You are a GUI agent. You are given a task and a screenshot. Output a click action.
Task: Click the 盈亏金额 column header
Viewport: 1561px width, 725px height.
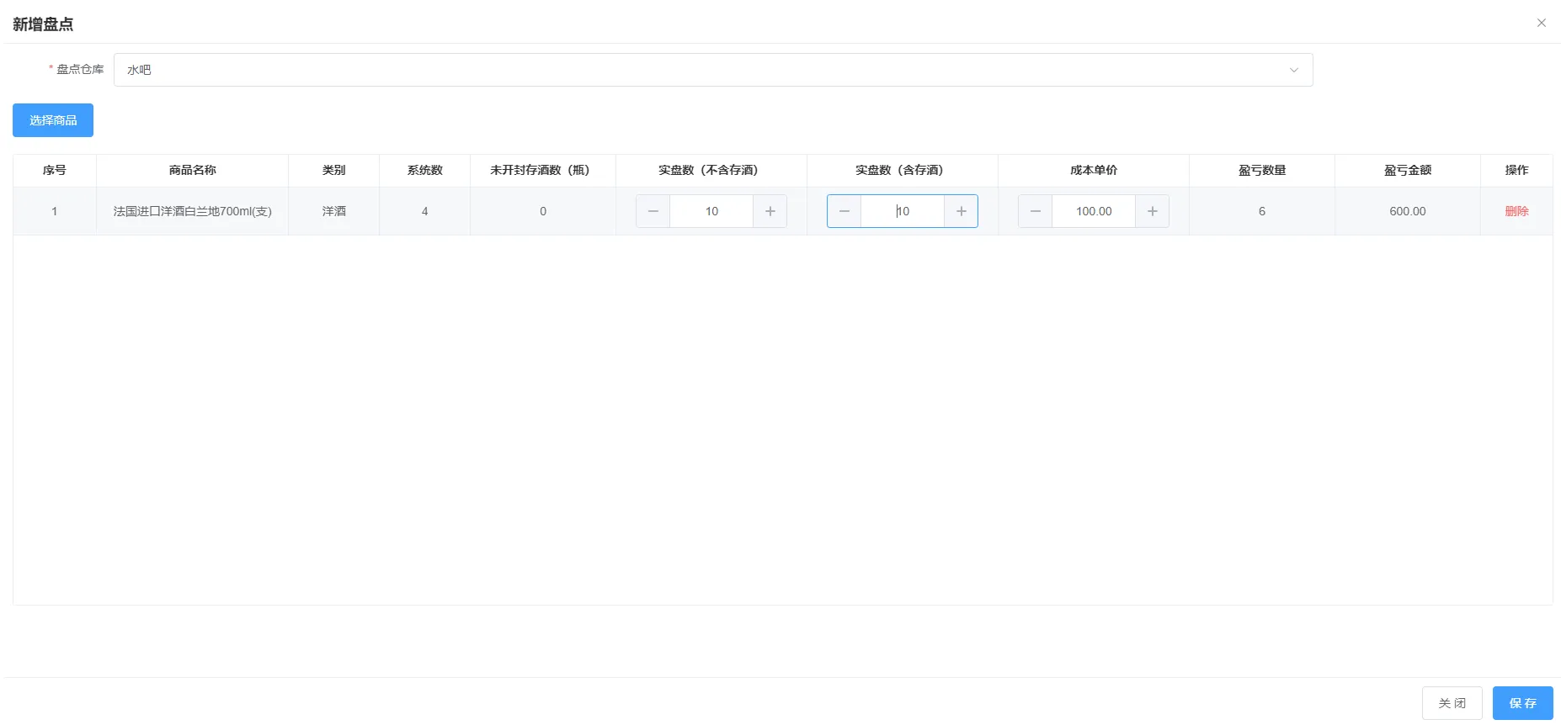point(1407,170)
